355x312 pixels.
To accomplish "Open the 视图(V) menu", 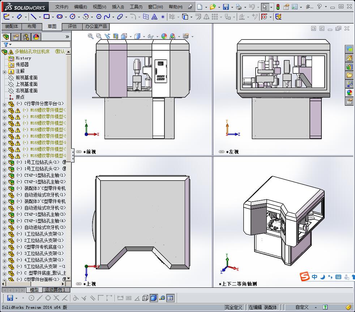I will click(99, 7).
